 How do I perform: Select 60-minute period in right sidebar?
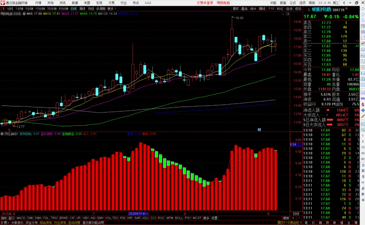pos(363,159)
